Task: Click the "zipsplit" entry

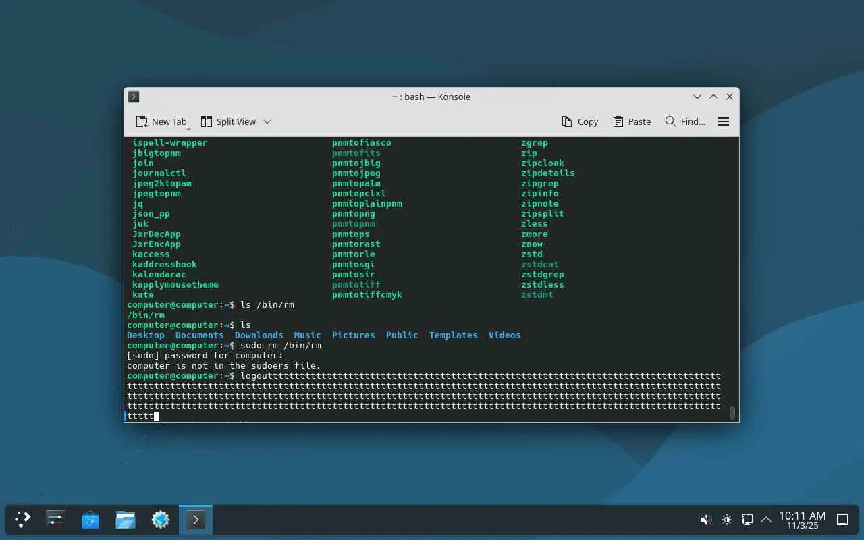Action: [543, 214]
